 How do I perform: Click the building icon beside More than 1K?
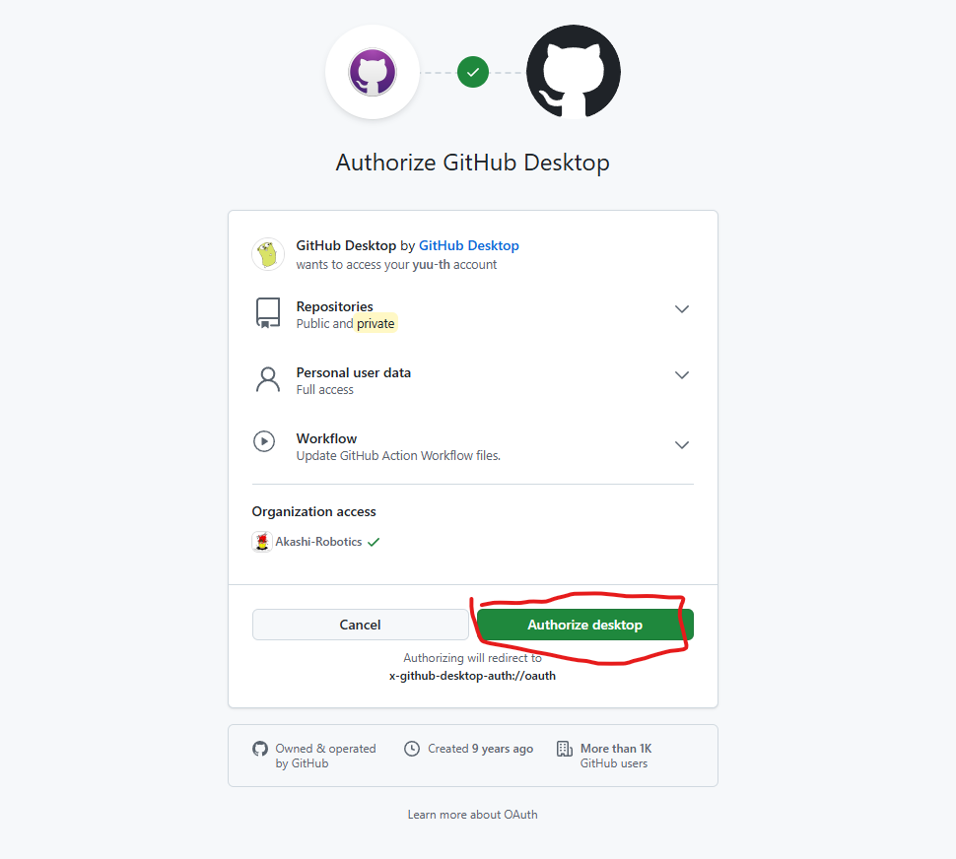[x=565, y=749]
